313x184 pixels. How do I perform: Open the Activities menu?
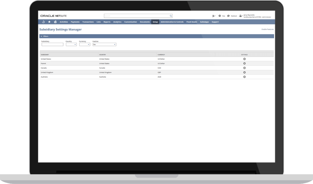pyautogui.click(x=64, y=22)
